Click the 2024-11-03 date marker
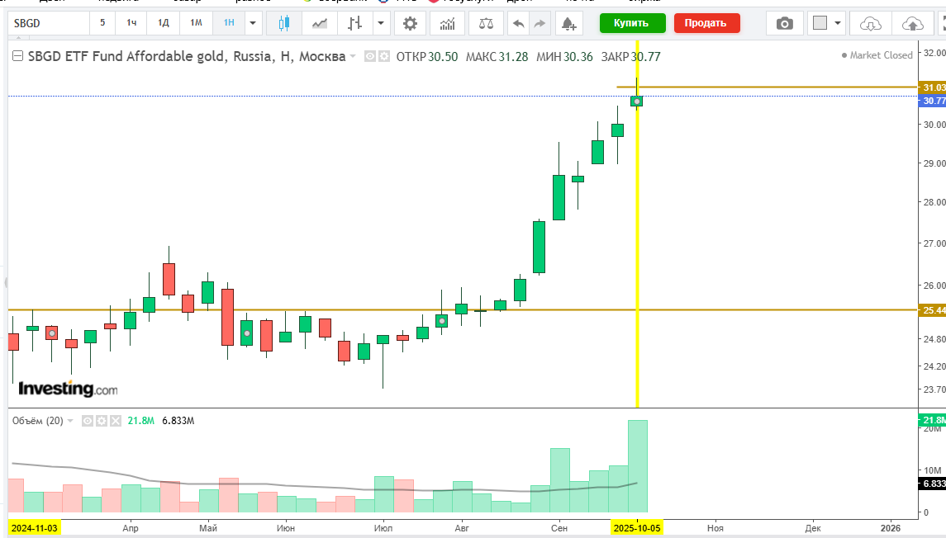 point(35,528)
